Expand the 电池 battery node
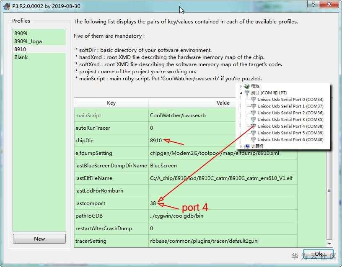This screenshot has width=342, height=267. tap(241, 87)
